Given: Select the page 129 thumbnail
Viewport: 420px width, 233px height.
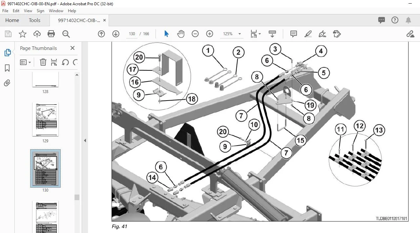Looking at the screenshot, I should tap(45, 119).
